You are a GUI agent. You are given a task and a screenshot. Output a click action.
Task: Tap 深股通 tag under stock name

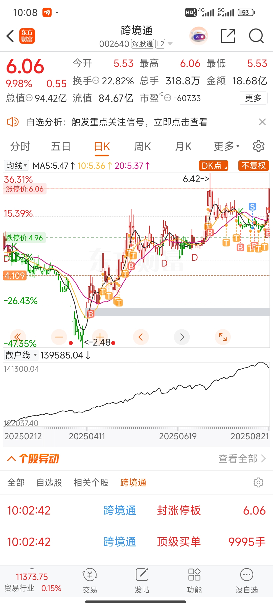pyautogui.click(x=143, y=44)
